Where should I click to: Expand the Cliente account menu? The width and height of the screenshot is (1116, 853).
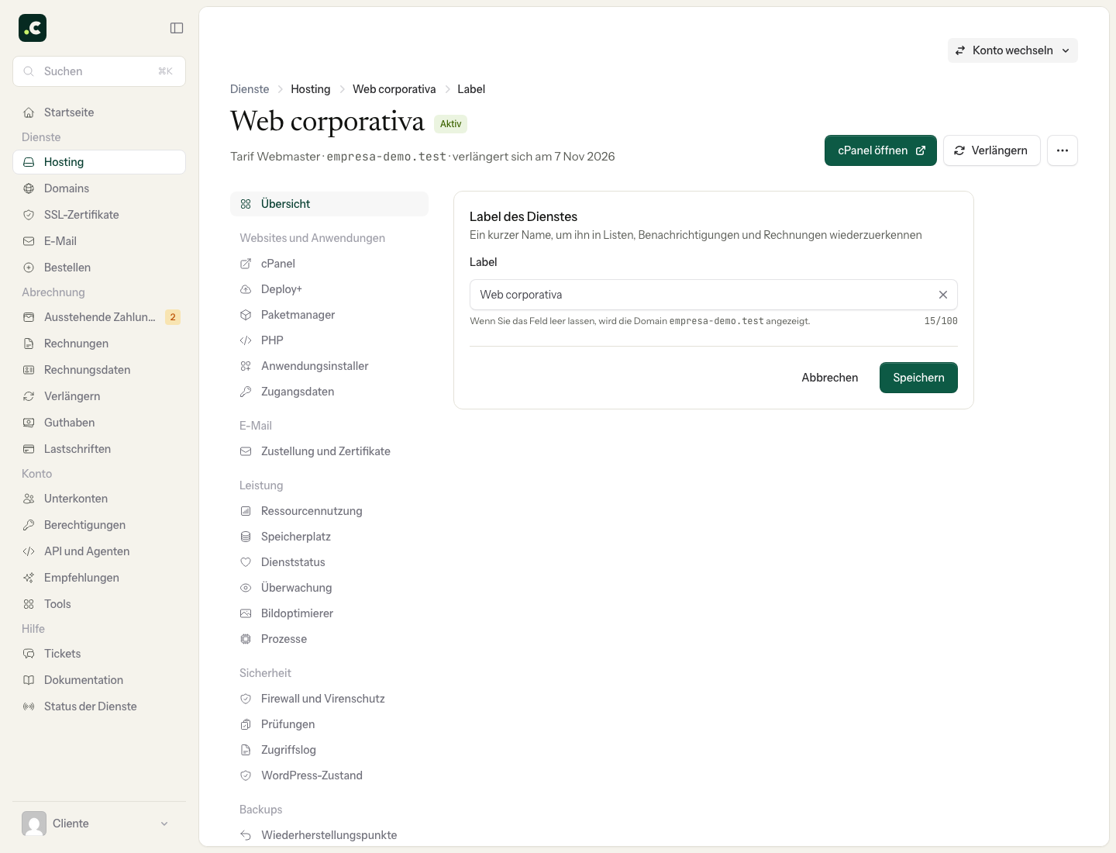(x=99, y=824)
